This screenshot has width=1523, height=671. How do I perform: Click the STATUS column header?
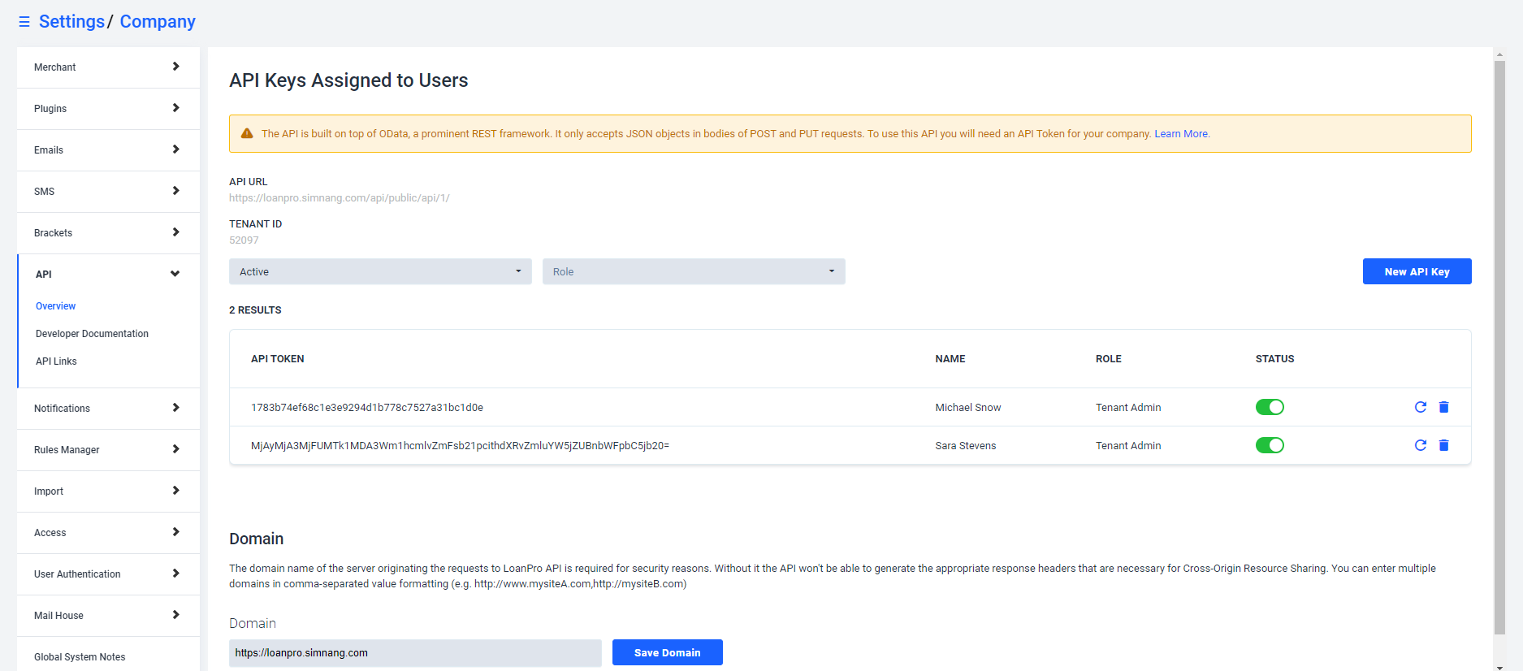tap(1275, 359)
